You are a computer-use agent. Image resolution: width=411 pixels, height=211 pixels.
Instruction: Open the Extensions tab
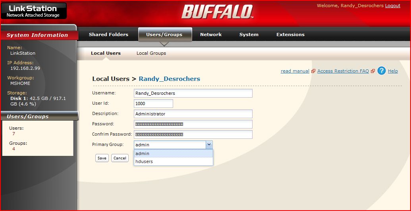[x=290, y=35]
